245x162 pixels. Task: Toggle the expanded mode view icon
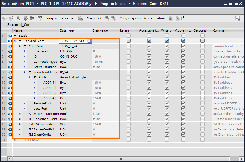[32, 18]
